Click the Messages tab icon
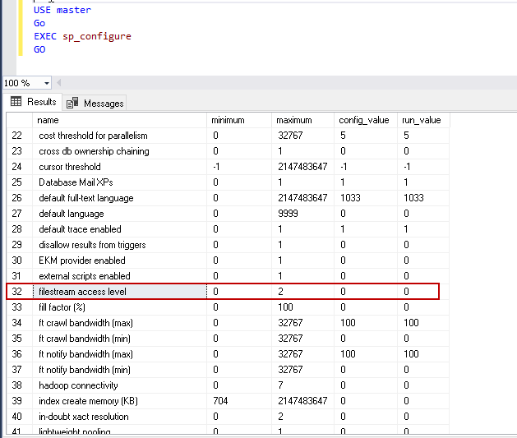The image size is (517, 438). (x=72, y=103)
